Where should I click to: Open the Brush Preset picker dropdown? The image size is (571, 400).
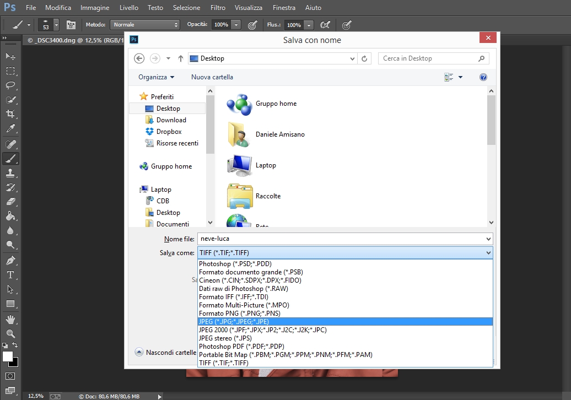tap(56, 25)
